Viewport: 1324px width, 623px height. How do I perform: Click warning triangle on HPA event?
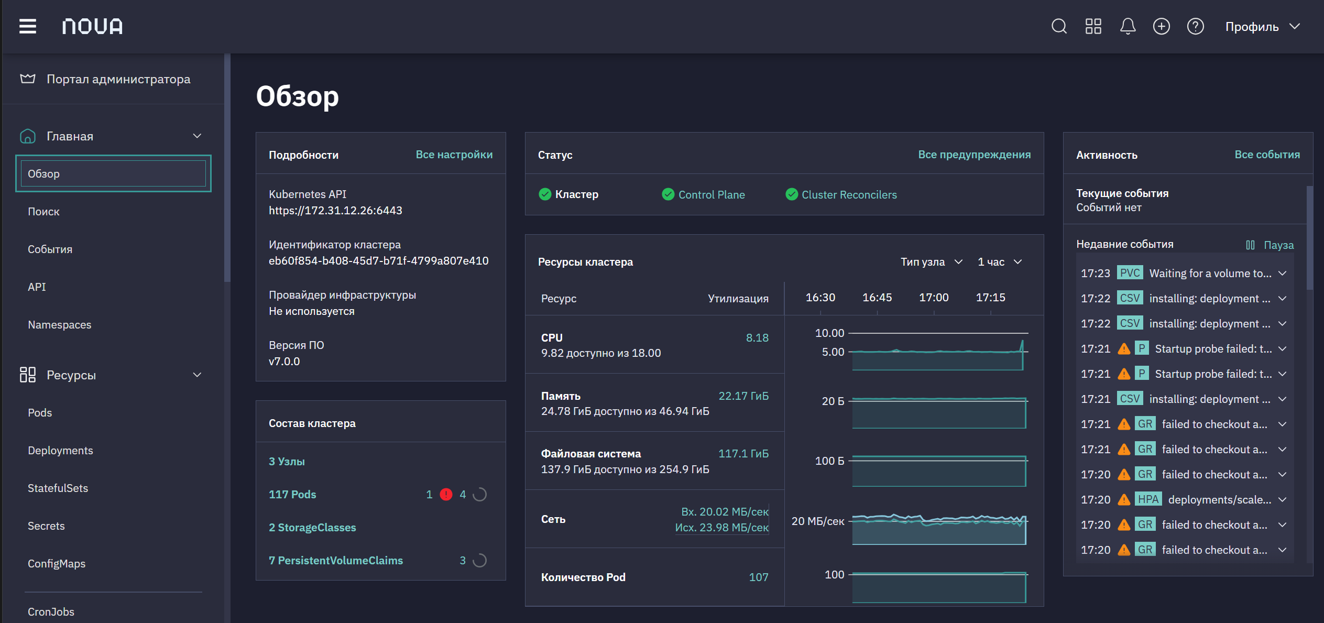click(1123, 500)
